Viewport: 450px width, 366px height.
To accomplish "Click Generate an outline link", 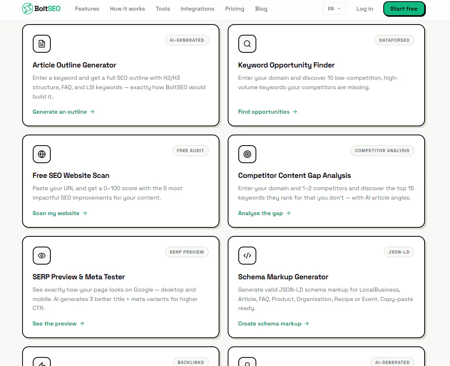I will pyautogui.click(x=63, y=112).
